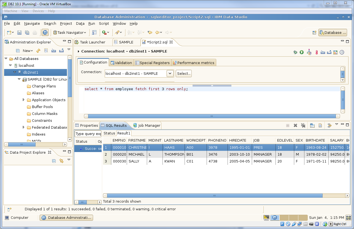This screenshot has width=354, height=229.
Task: Select the Buffer Pools folder
Action: [x=40, y=107]
